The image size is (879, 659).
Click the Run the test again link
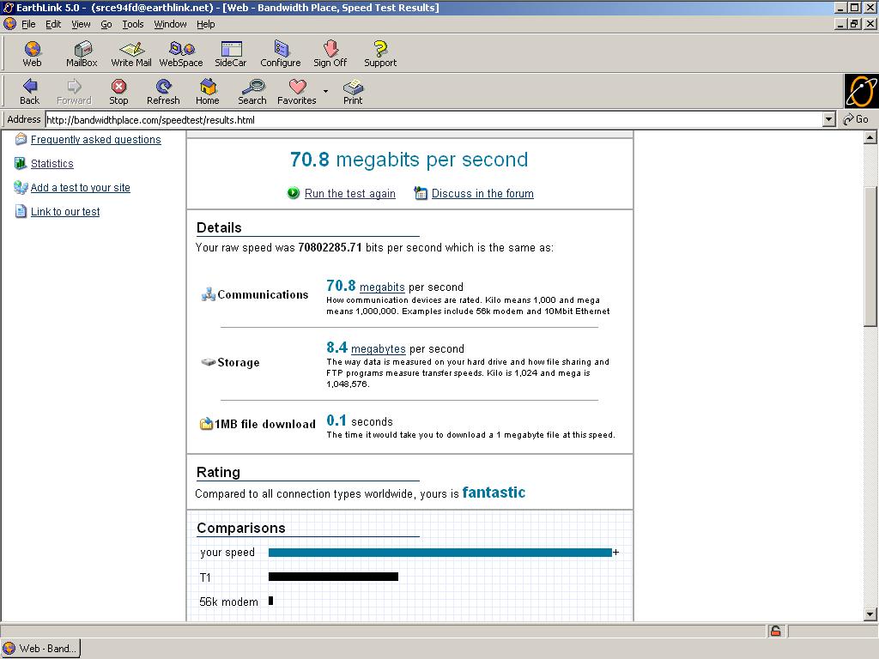[349, 194]
